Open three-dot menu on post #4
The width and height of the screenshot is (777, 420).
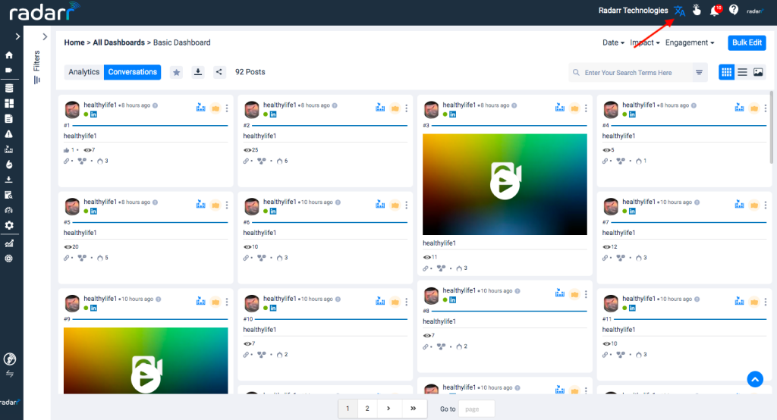765,108
